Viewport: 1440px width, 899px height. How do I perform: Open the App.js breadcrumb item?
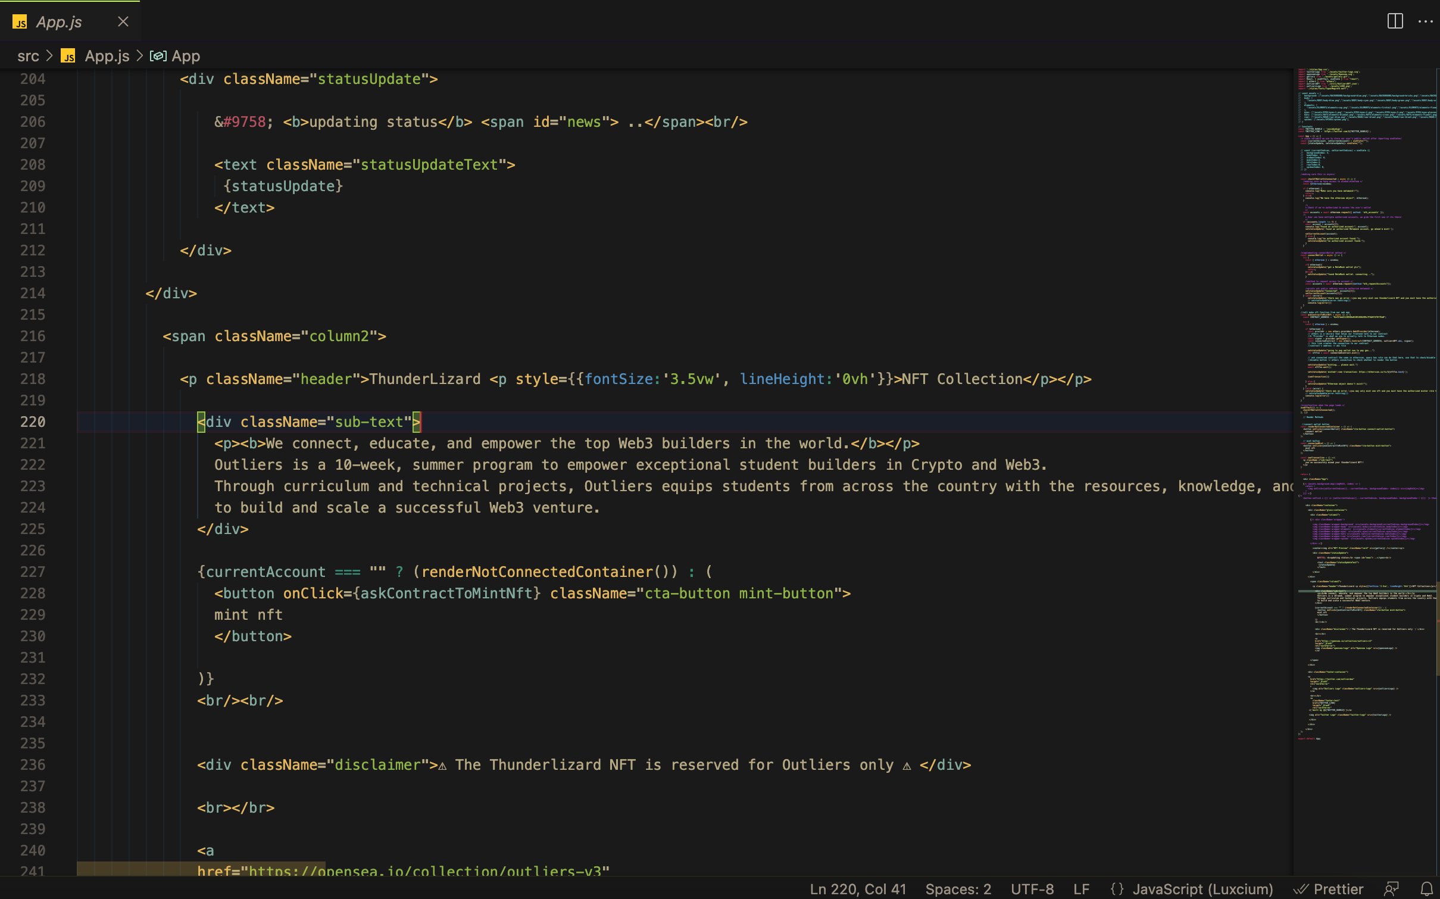tap(107, 56)
